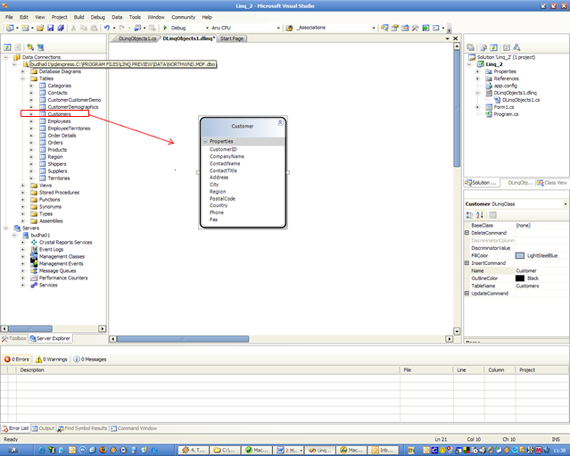The width and height of the screenshot is (570, 456).
Task: Switch to the Class View tab
Action: click(552, 183)
